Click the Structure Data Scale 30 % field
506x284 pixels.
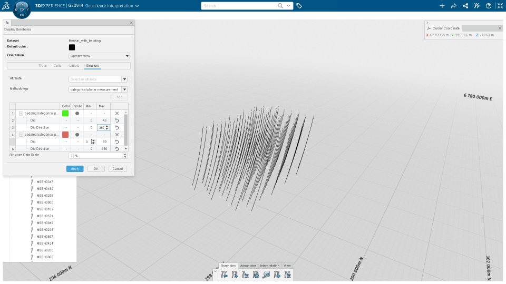click(x=95, y=156)
